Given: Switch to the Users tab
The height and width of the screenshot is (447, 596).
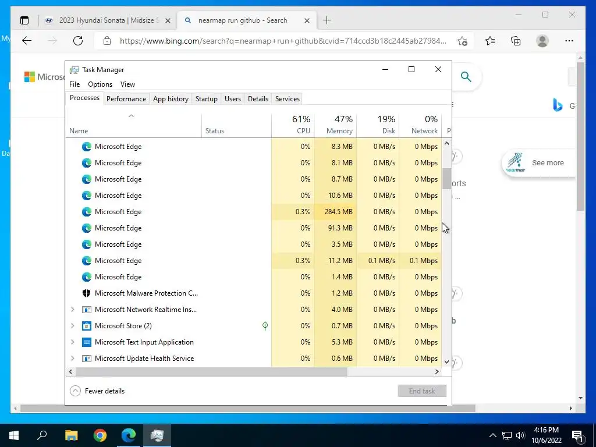Looking at the screenshot, I should coord(233,99).
